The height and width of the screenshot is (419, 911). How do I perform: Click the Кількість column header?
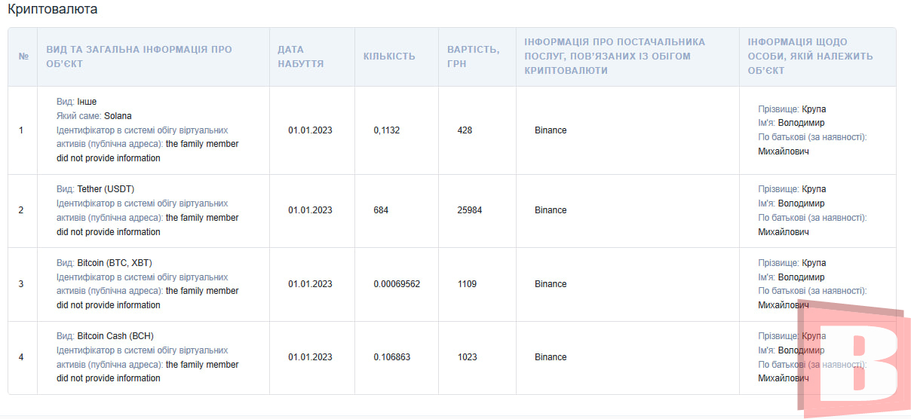click(389, 57)
